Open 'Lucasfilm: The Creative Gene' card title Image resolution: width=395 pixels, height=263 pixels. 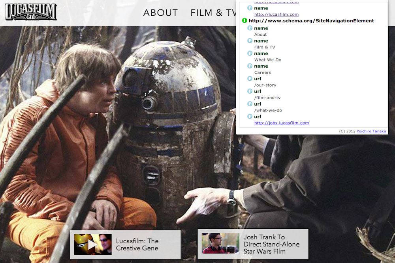(137, 244)
